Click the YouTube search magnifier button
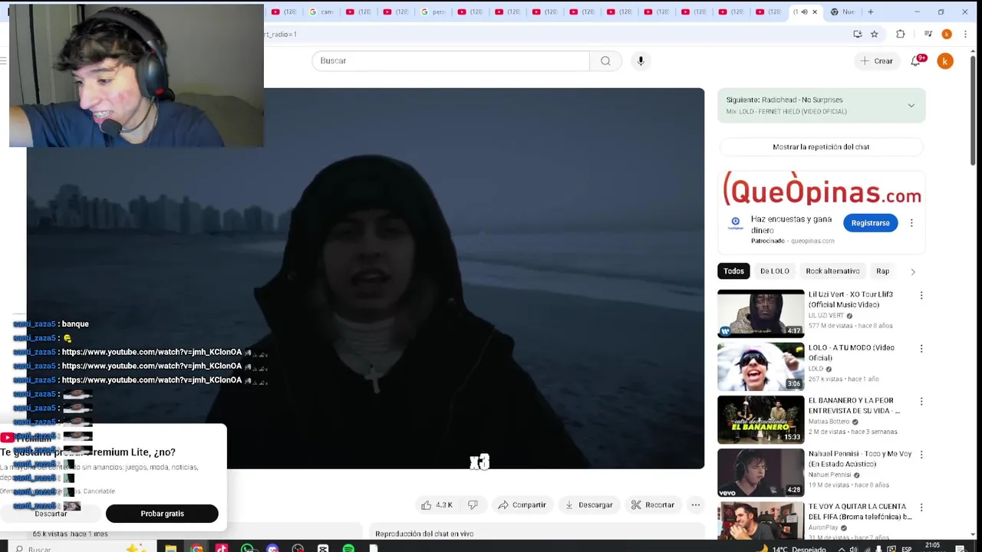The height and width of the screenshot is (552, 982). [x=605, y=61]
